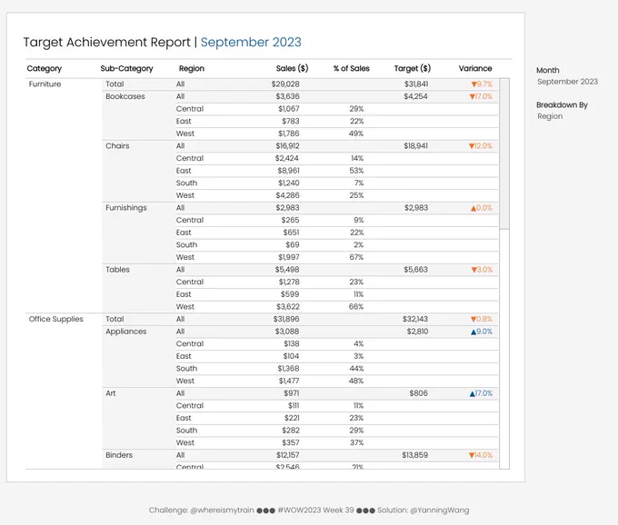Viewport: 618px width, 525px height.
Task: Click Office Supplies total variance 0.8% indicator
Action: 482,319
